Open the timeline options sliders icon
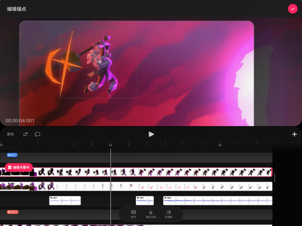This screenshot has height=226, width=302. 25,134
